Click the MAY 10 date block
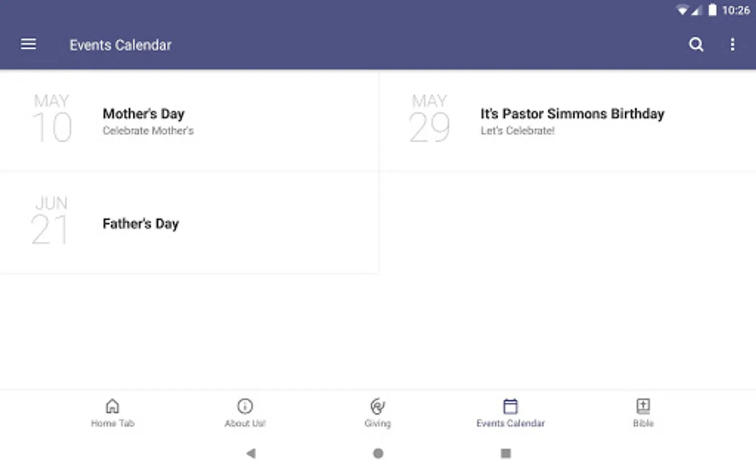The image size is (756, 472). (51, 119)
